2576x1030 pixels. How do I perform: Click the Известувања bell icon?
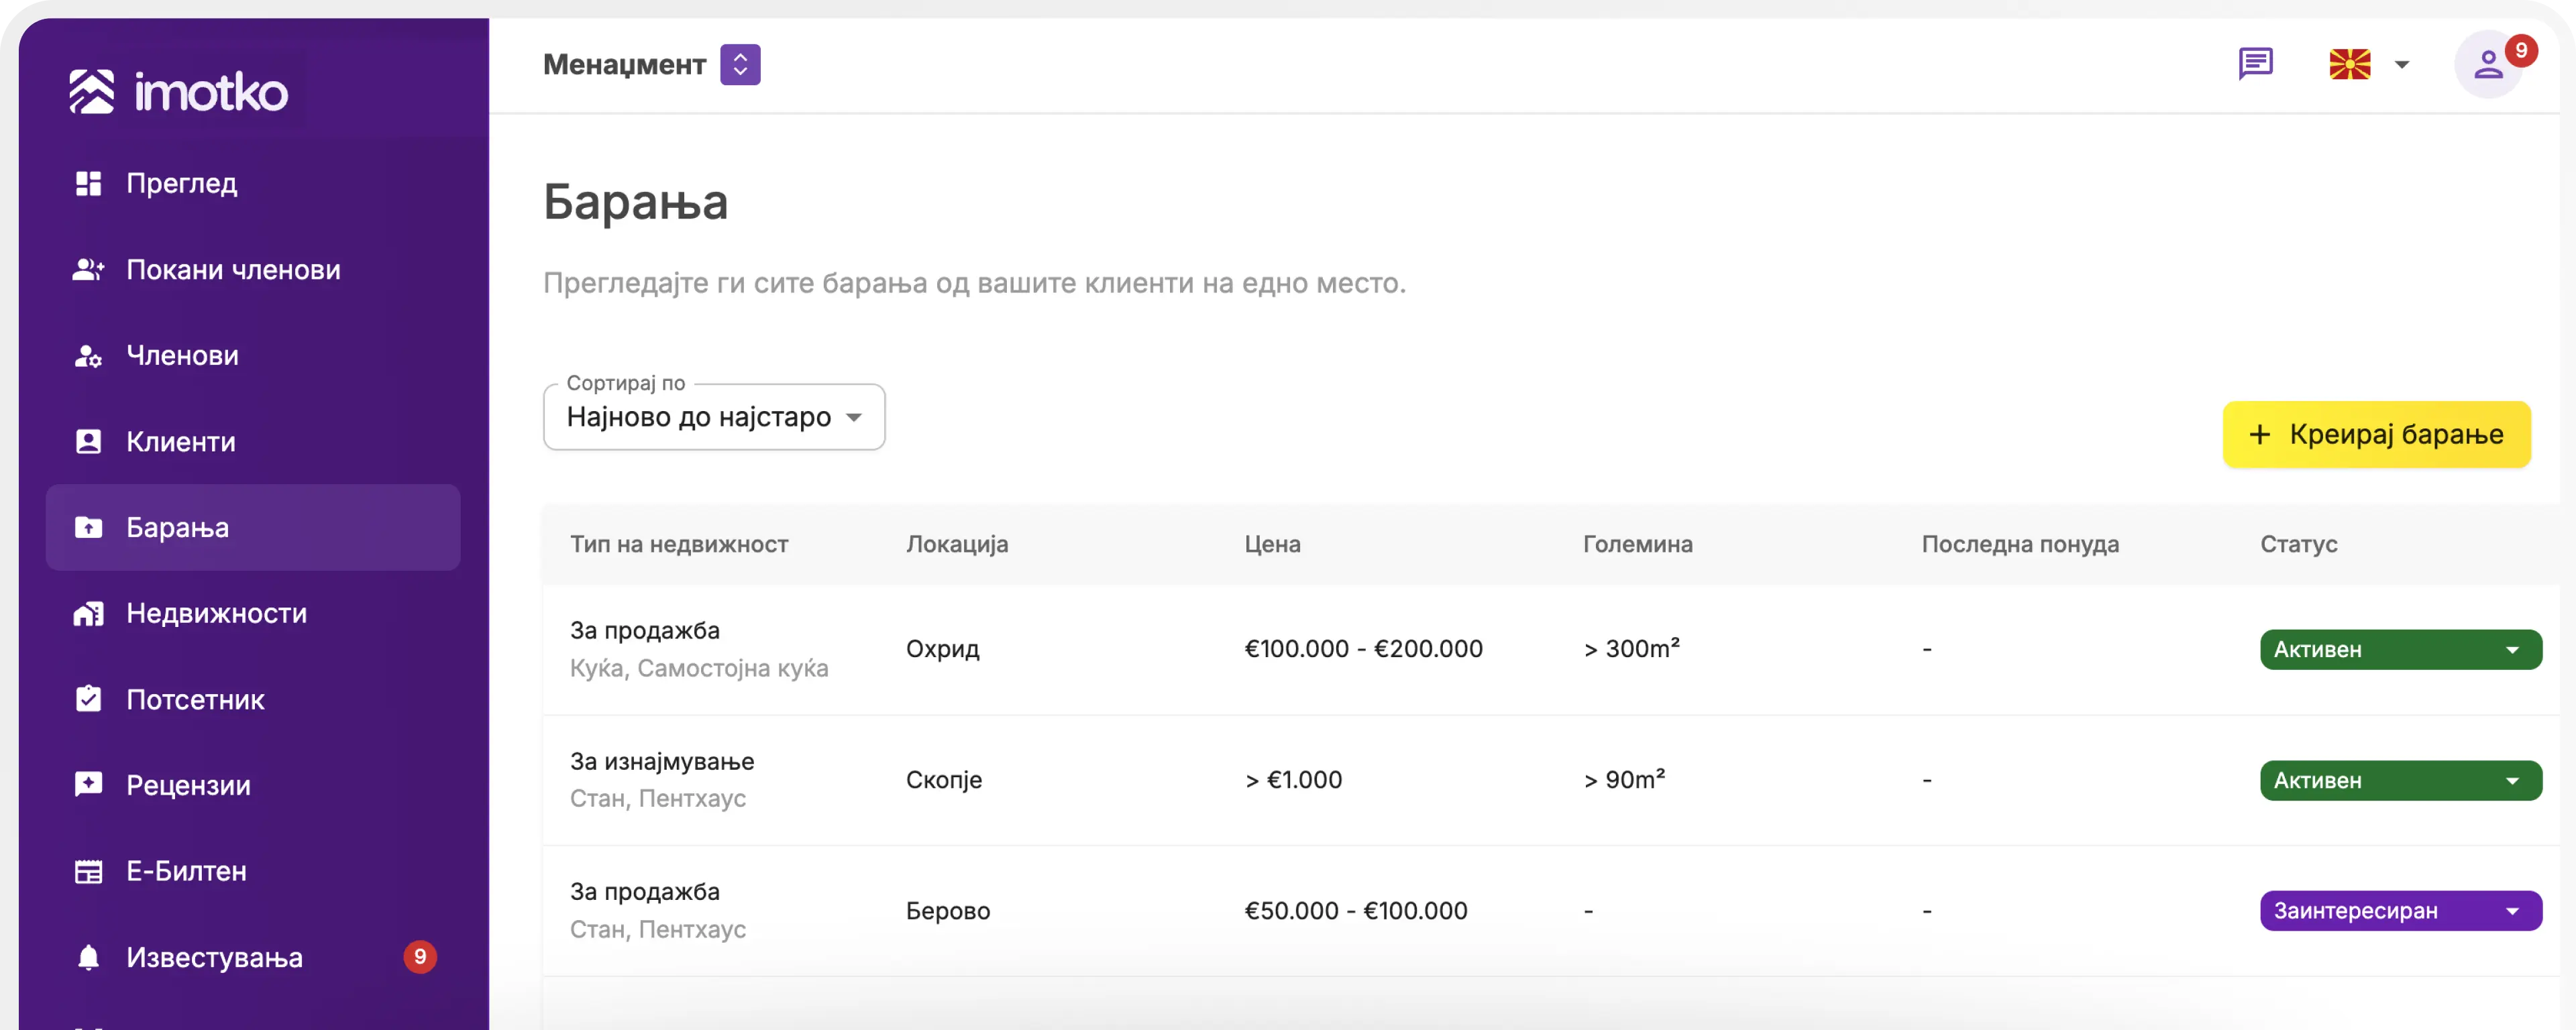(88, 958)
